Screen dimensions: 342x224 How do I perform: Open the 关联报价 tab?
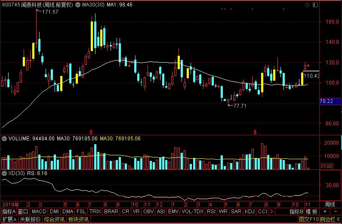pos(30,219)
